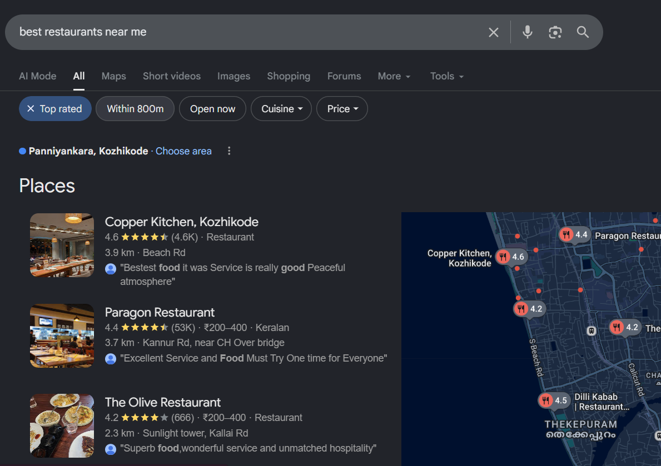The image size is (661, 466).
Task: Click the 4.5 Dilli Kabab map pin
Action: 554,400
